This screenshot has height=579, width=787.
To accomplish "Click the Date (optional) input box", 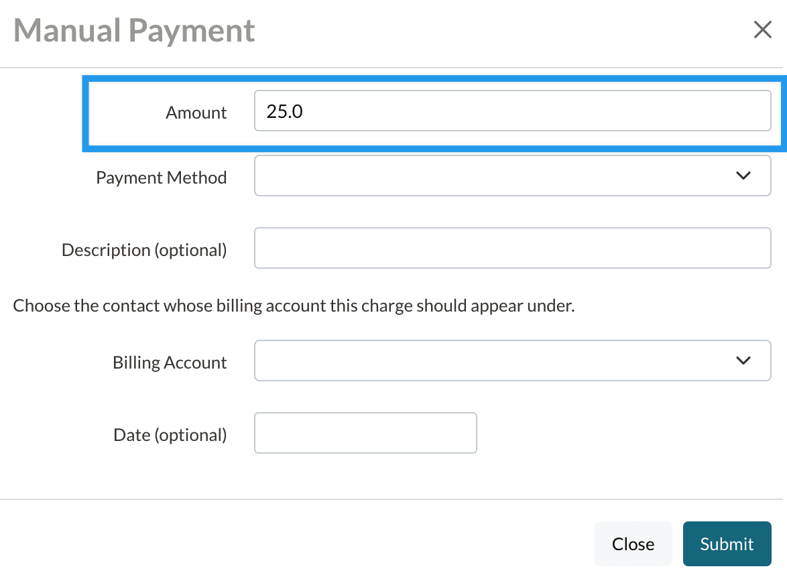I will pos(365,433).
